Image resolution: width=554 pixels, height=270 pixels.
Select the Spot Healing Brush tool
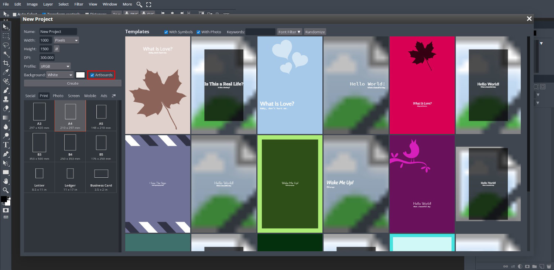(6, 81)
